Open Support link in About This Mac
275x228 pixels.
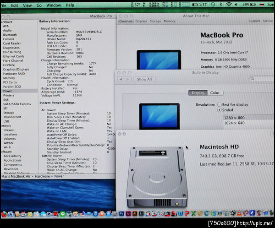coord(254,21)
